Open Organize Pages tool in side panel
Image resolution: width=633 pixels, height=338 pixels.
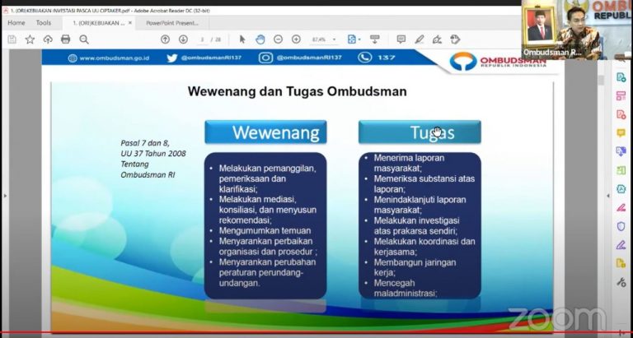pos(621,96)
